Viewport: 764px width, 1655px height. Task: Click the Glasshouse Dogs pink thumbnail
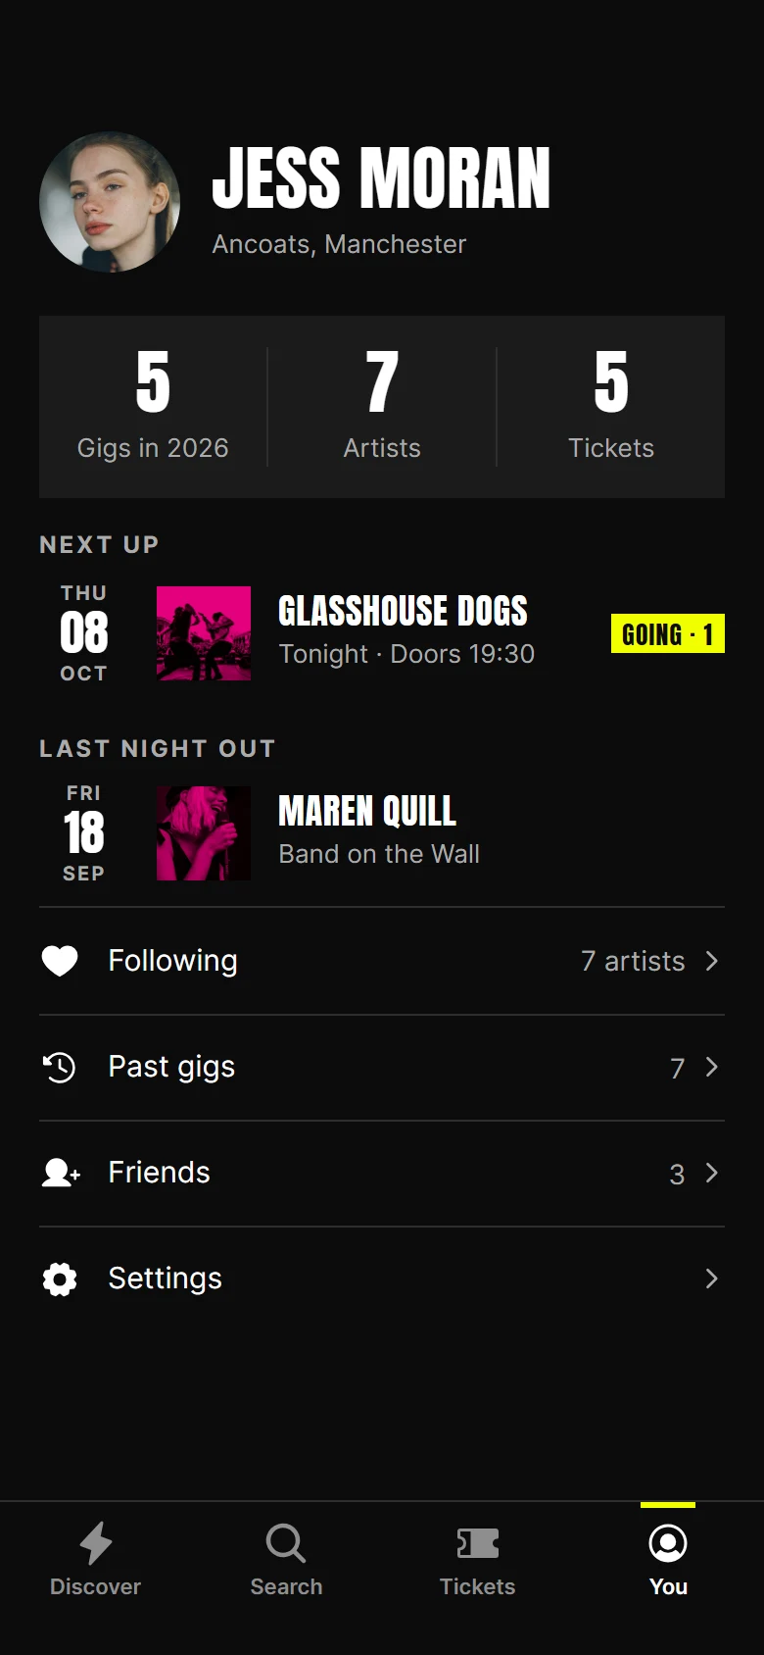pyautogui.click(x=204, y=633)
